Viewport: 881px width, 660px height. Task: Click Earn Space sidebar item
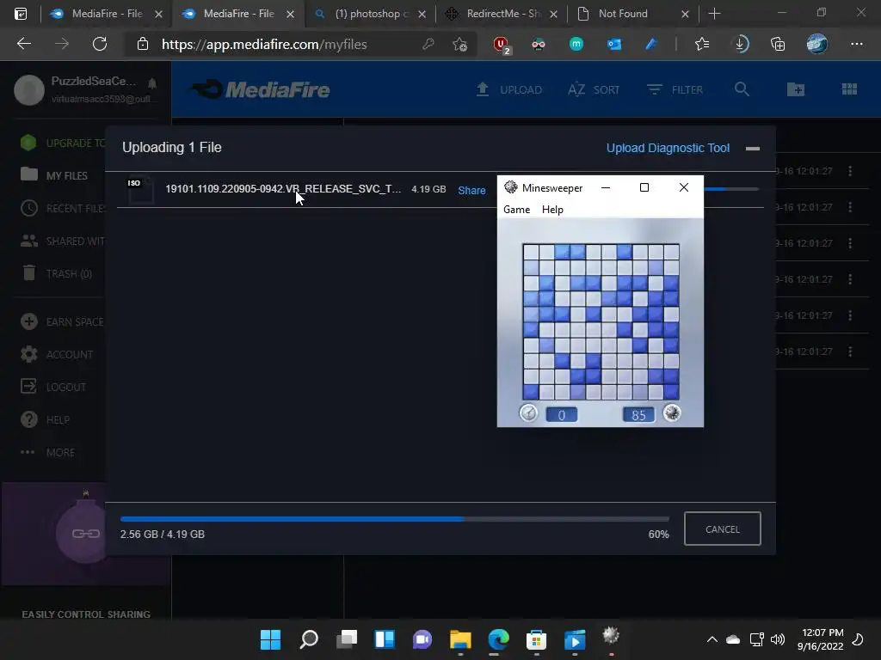click(62, 321)
